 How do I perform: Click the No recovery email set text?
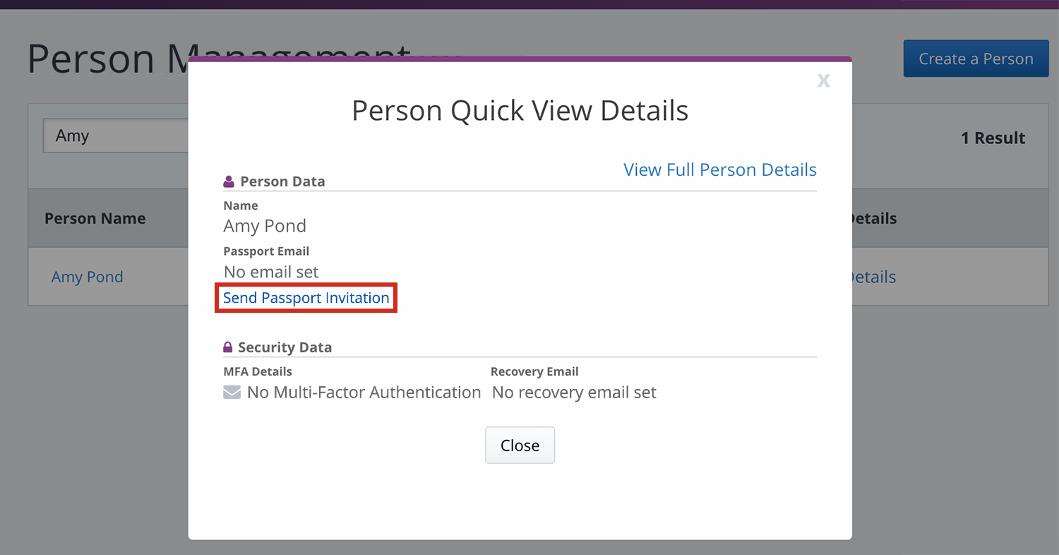click(x=574, y=393)
